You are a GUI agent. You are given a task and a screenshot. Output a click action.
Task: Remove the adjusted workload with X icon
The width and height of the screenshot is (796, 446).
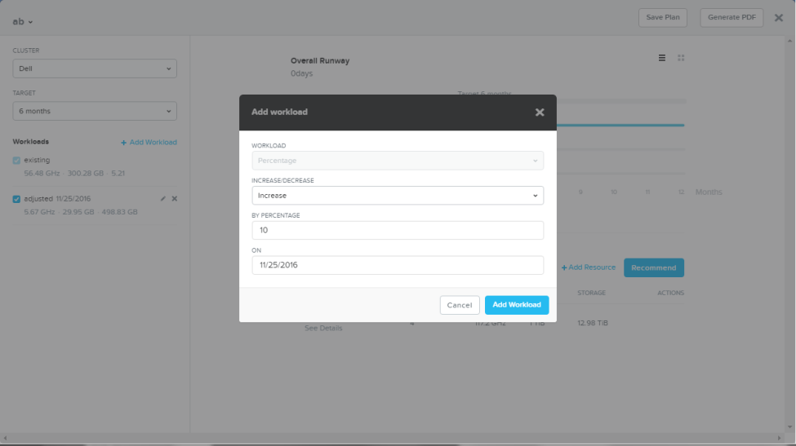click(175, 199)
